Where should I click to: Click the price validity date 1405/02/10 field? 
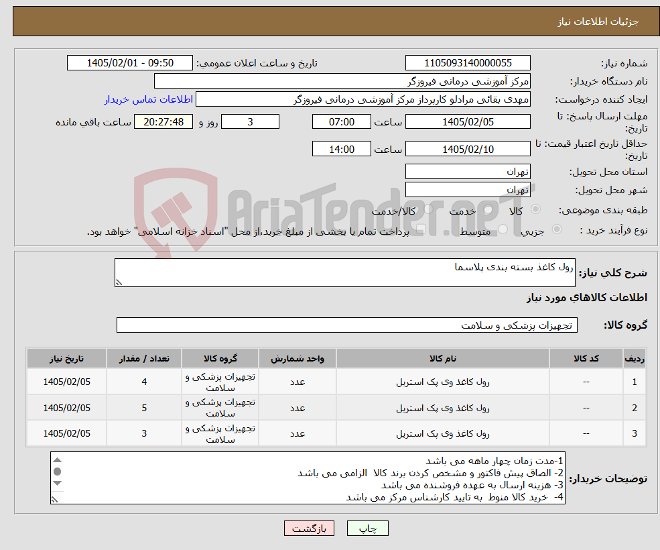coord(468,149)
